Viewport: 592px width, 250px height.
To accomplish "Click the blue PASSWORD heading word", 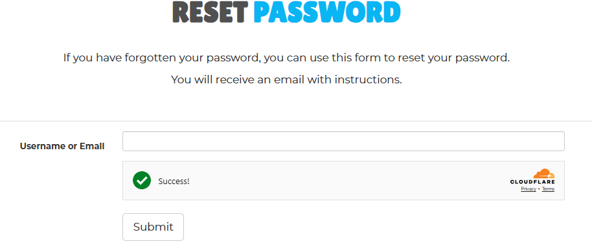I will pyautogui.click(x=327, y=12).
